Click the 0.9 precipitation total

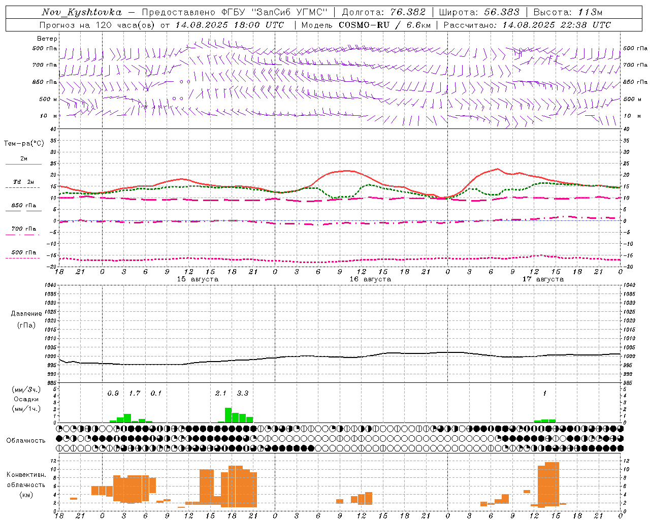click(x=113, y=394)
